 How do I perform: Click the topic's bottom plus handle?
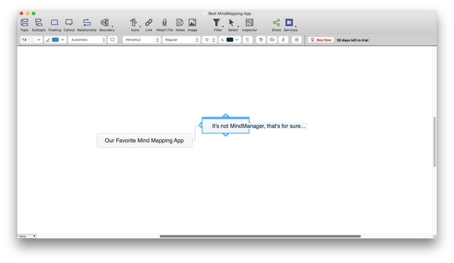click(x=225, y=134)
